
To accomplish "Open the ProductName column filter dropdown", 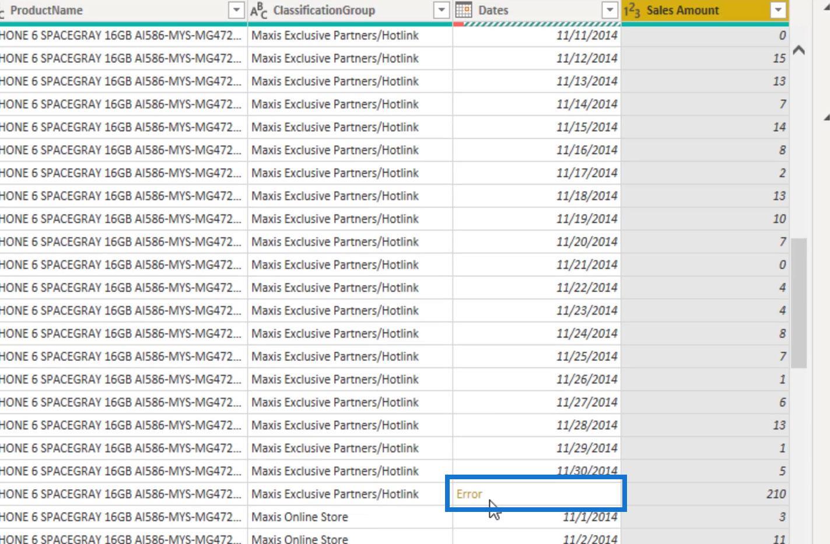I will coord(236,10).
